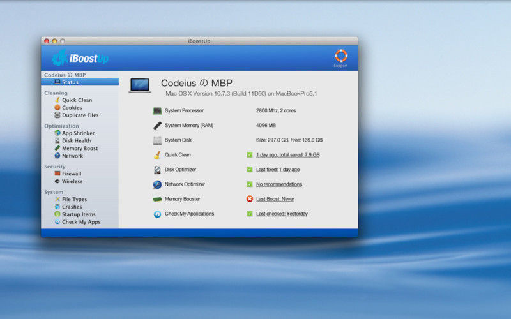
Task: Click the iBoostUp logo in header
Action: tap(80, 58)
